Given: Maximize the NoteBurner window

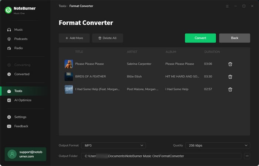Looking at the screenshot, I should (x=244, y=6).
